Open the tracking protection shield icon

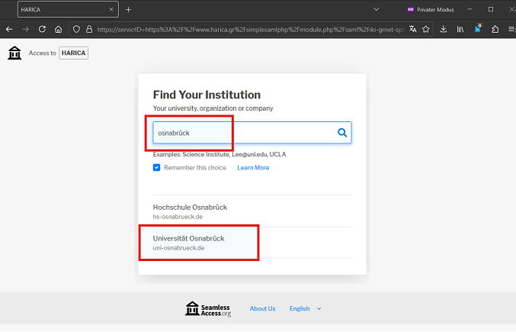[76, 29]
